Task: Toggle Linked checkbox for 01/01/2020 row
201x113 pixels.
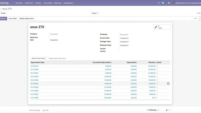Action: (157, 70)
